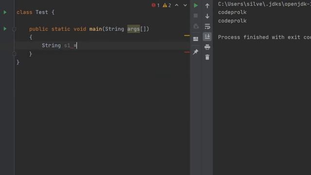Go to next highlighted error
311x175 pixels.
coord(185,5)
